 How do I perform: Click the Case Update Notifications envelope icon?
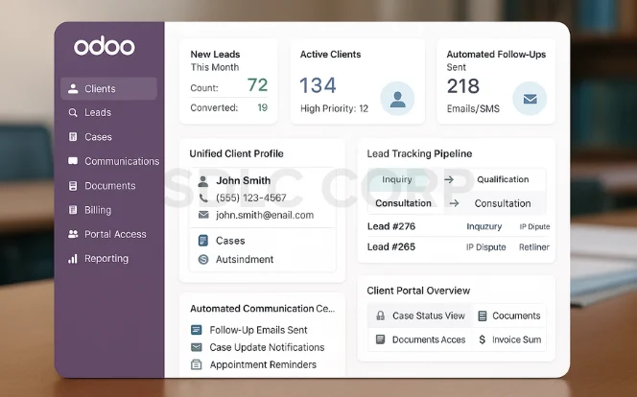[197, 347]
